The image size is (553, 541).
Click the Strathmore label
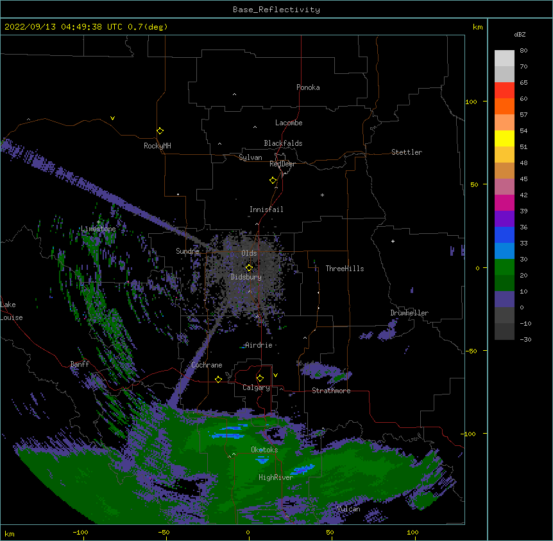pyautogui.click(x=331, y=391)
